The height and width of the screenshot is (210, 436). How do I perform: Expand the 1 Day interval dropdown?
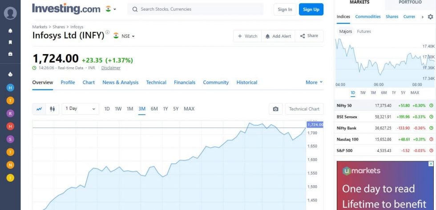click(x=81, y=109)
